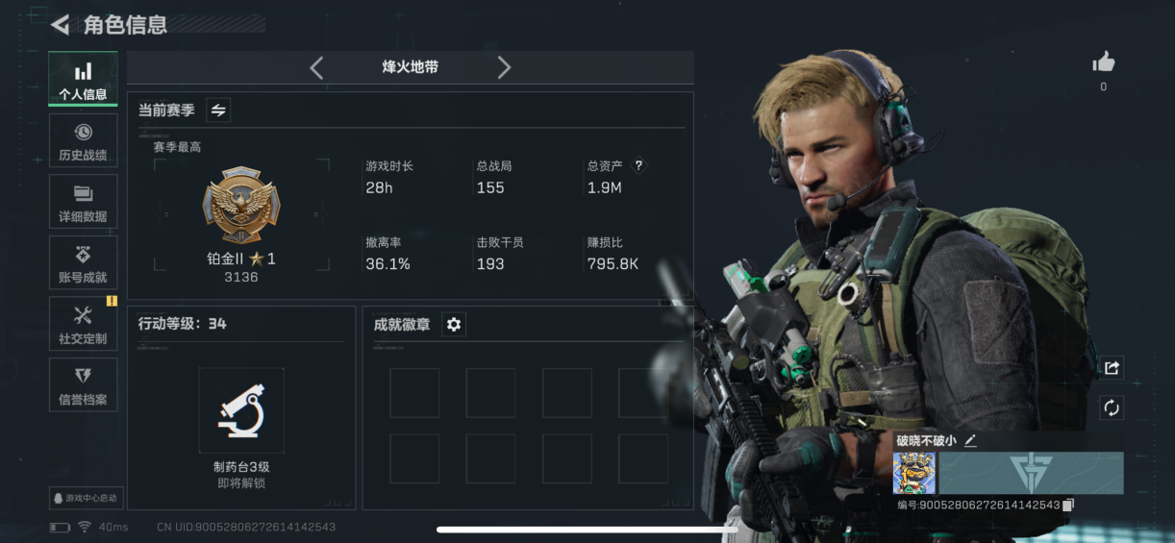Select the first empty achievement badge slot
Viewport: 1175px width, 543px height.
414,393
